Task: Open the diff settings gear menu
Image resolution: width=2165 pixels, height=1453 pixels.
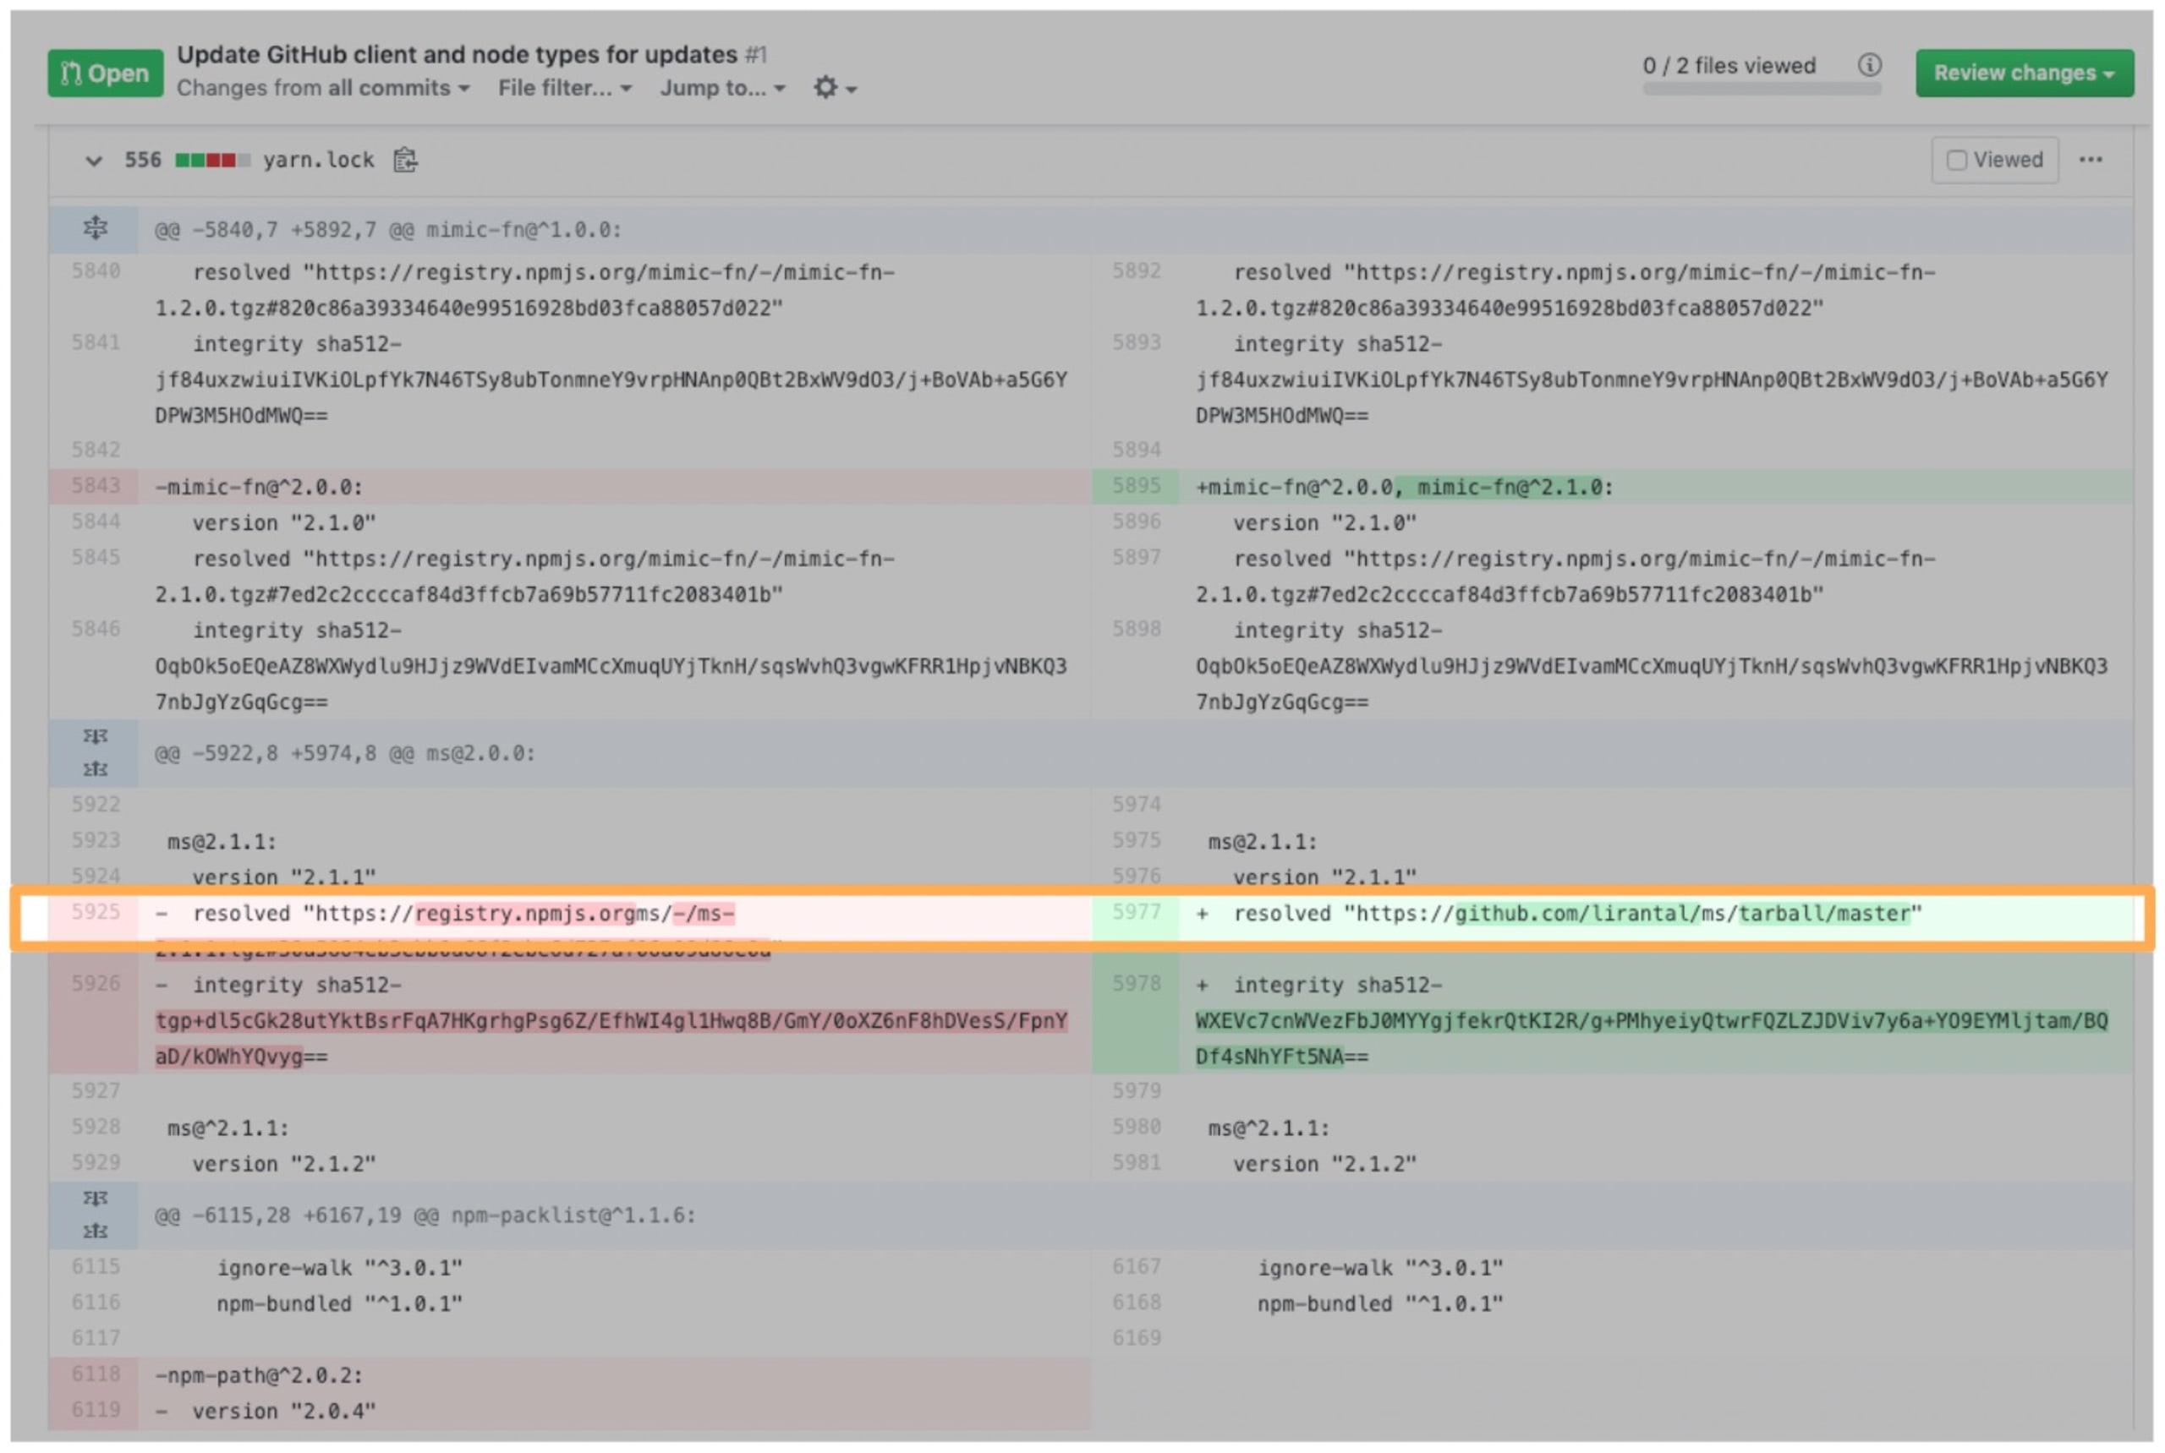Action: (835, 88)
